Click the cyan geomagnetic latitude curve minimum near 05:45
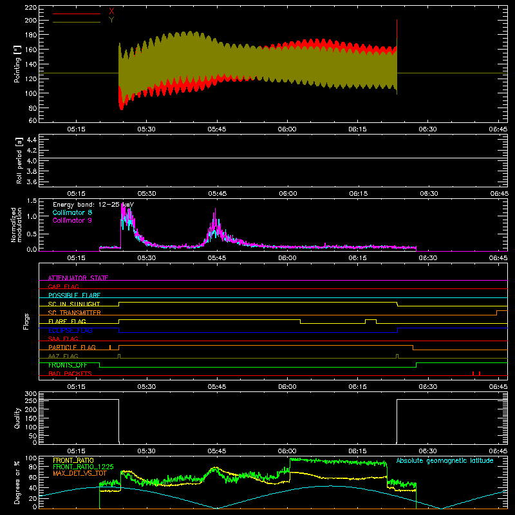This screenshot has height=515, width=515. 217,508
